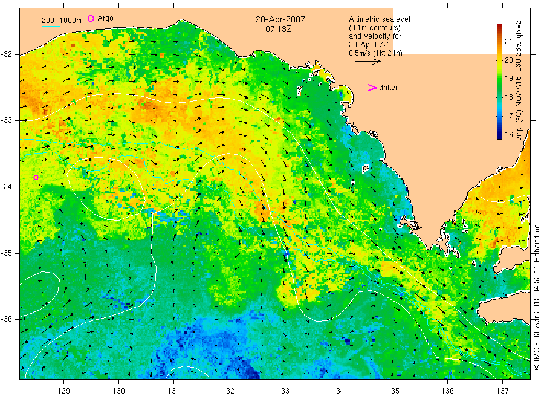The height and width of the screenshot is (399, 544).
Task: Click the latitude label '-34'
Action: [6, 187]
